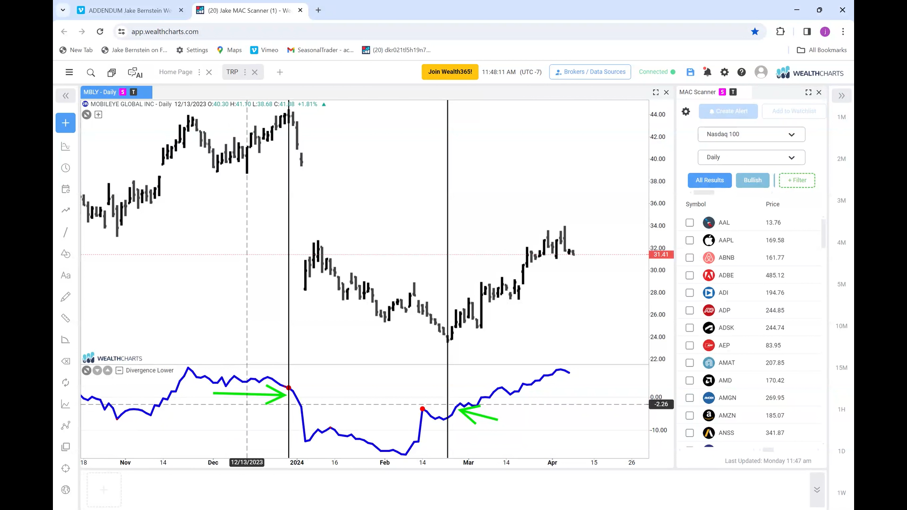Check the ADBE symbol checkbox
907x510 pixels.
click(690, 275)
